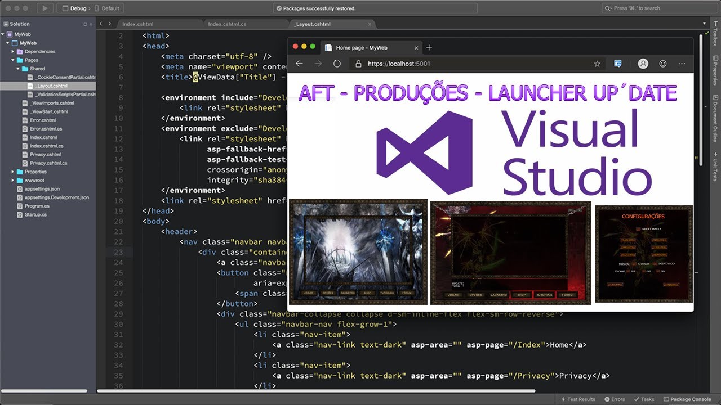Open appsettings.Development.json
The width and height of the screenshot is (721, 405).
pyautogui.click(x=57, y=197)
